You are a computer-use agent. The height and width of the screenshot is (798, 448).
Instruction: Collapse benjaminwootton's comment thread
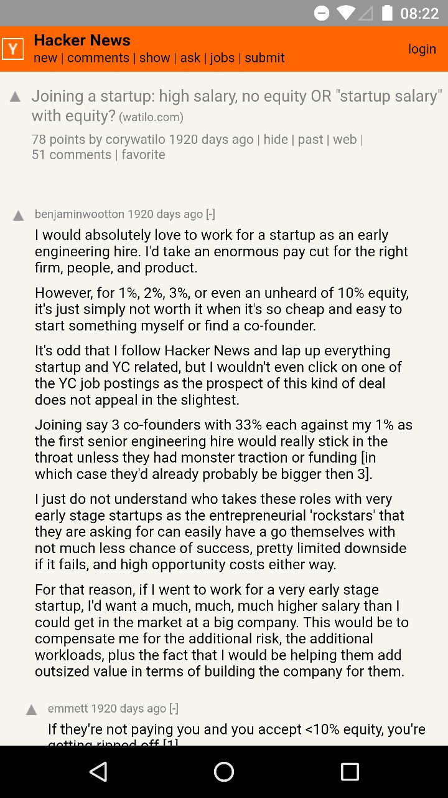click(x=210, y=214)
